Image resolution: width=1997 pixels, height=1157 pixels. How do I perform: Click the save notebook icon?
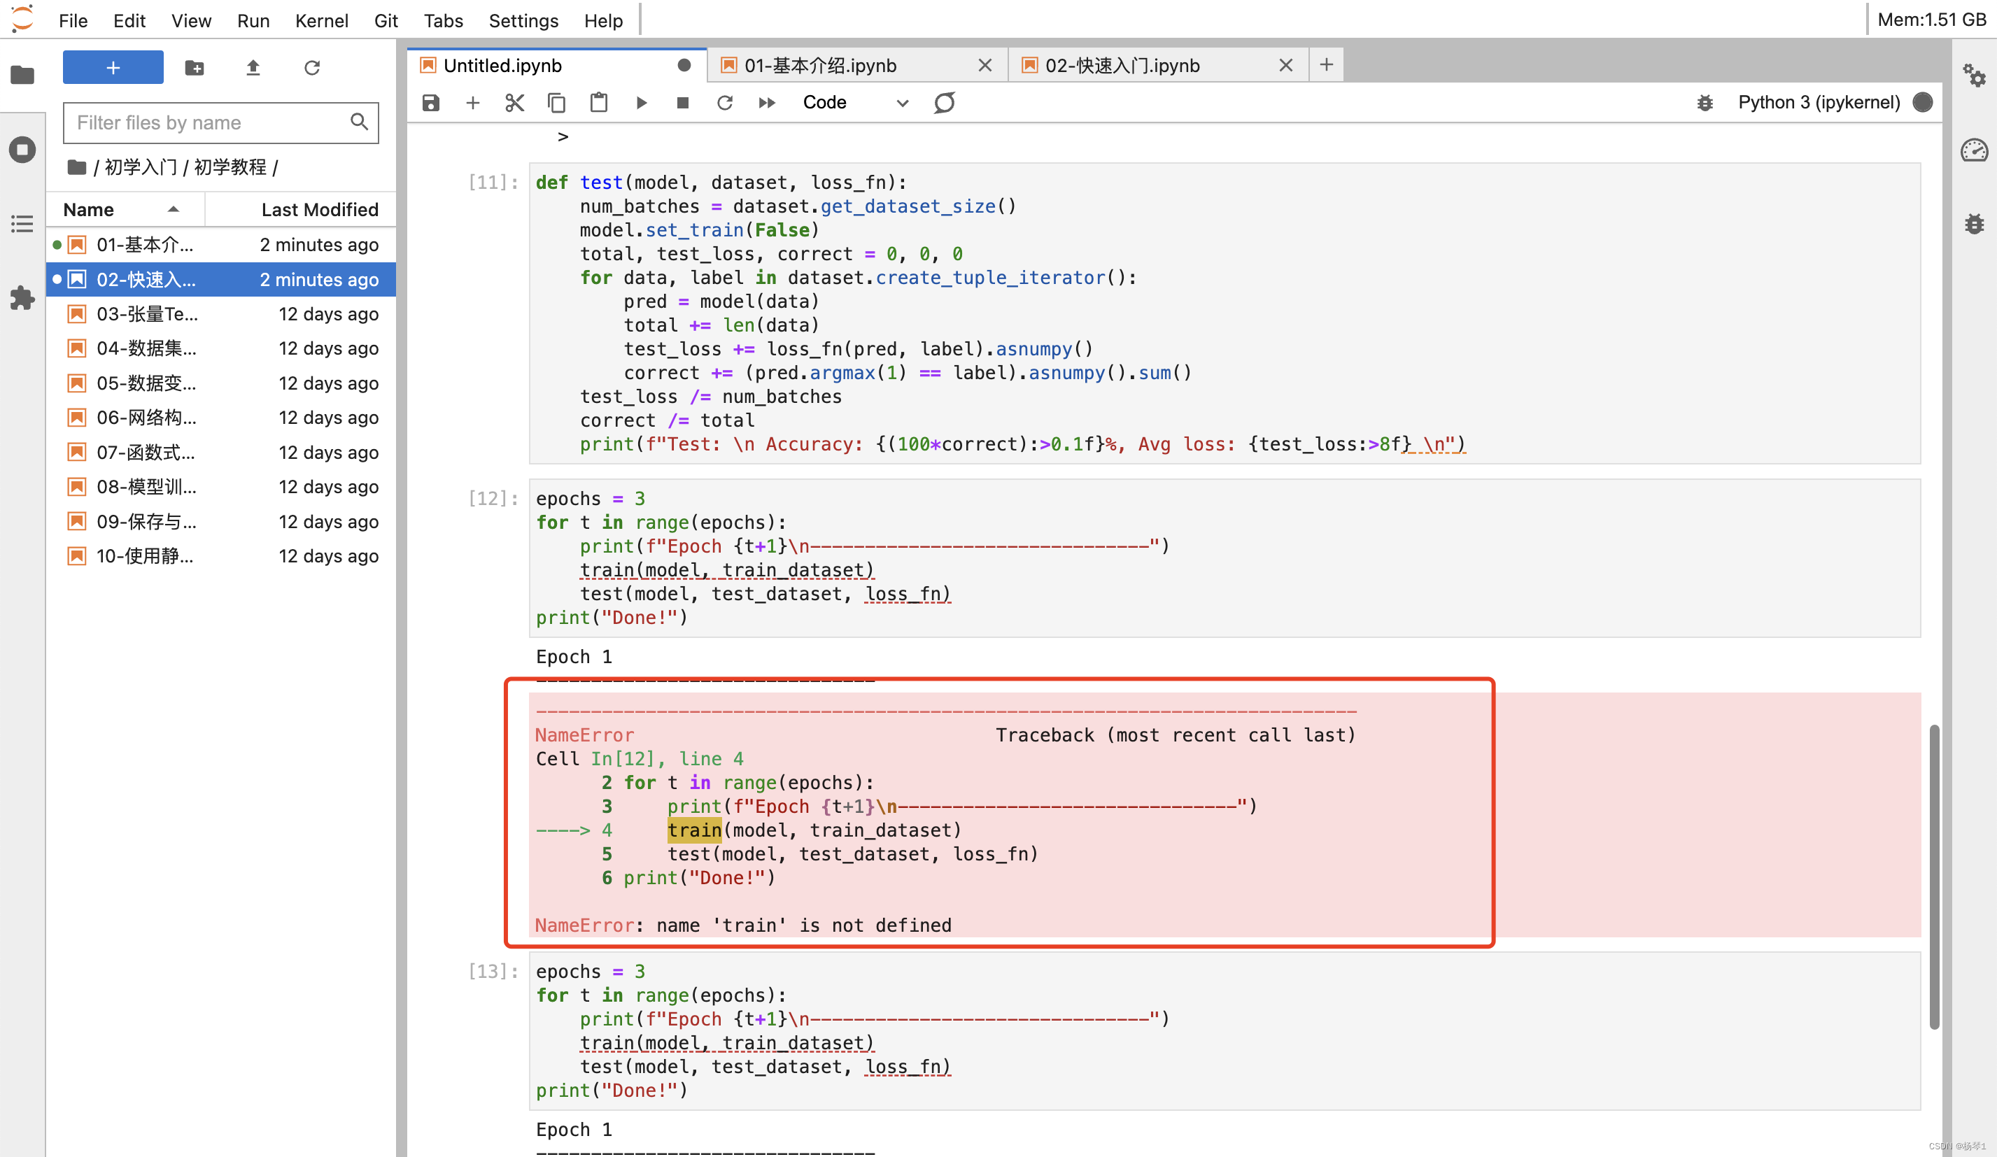pyautogui.click(x=430, y=103)
